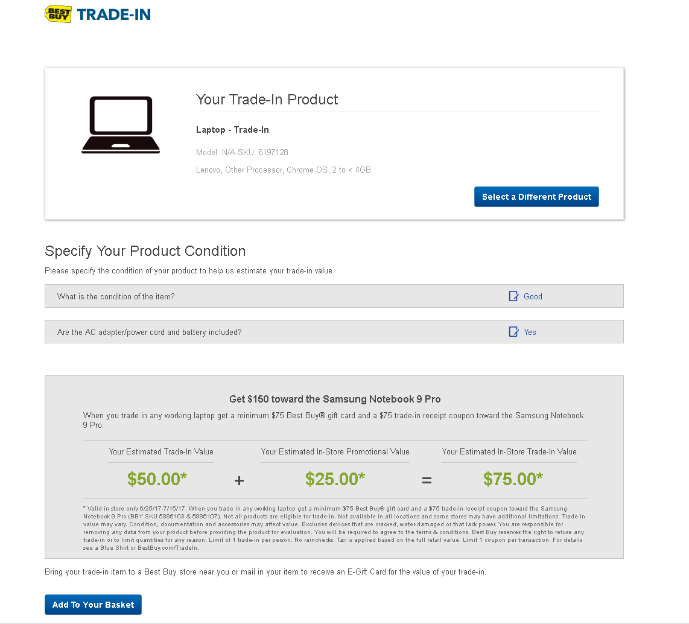
Task: Click the $50.00 estimated trade-in value
Action: 157,479
